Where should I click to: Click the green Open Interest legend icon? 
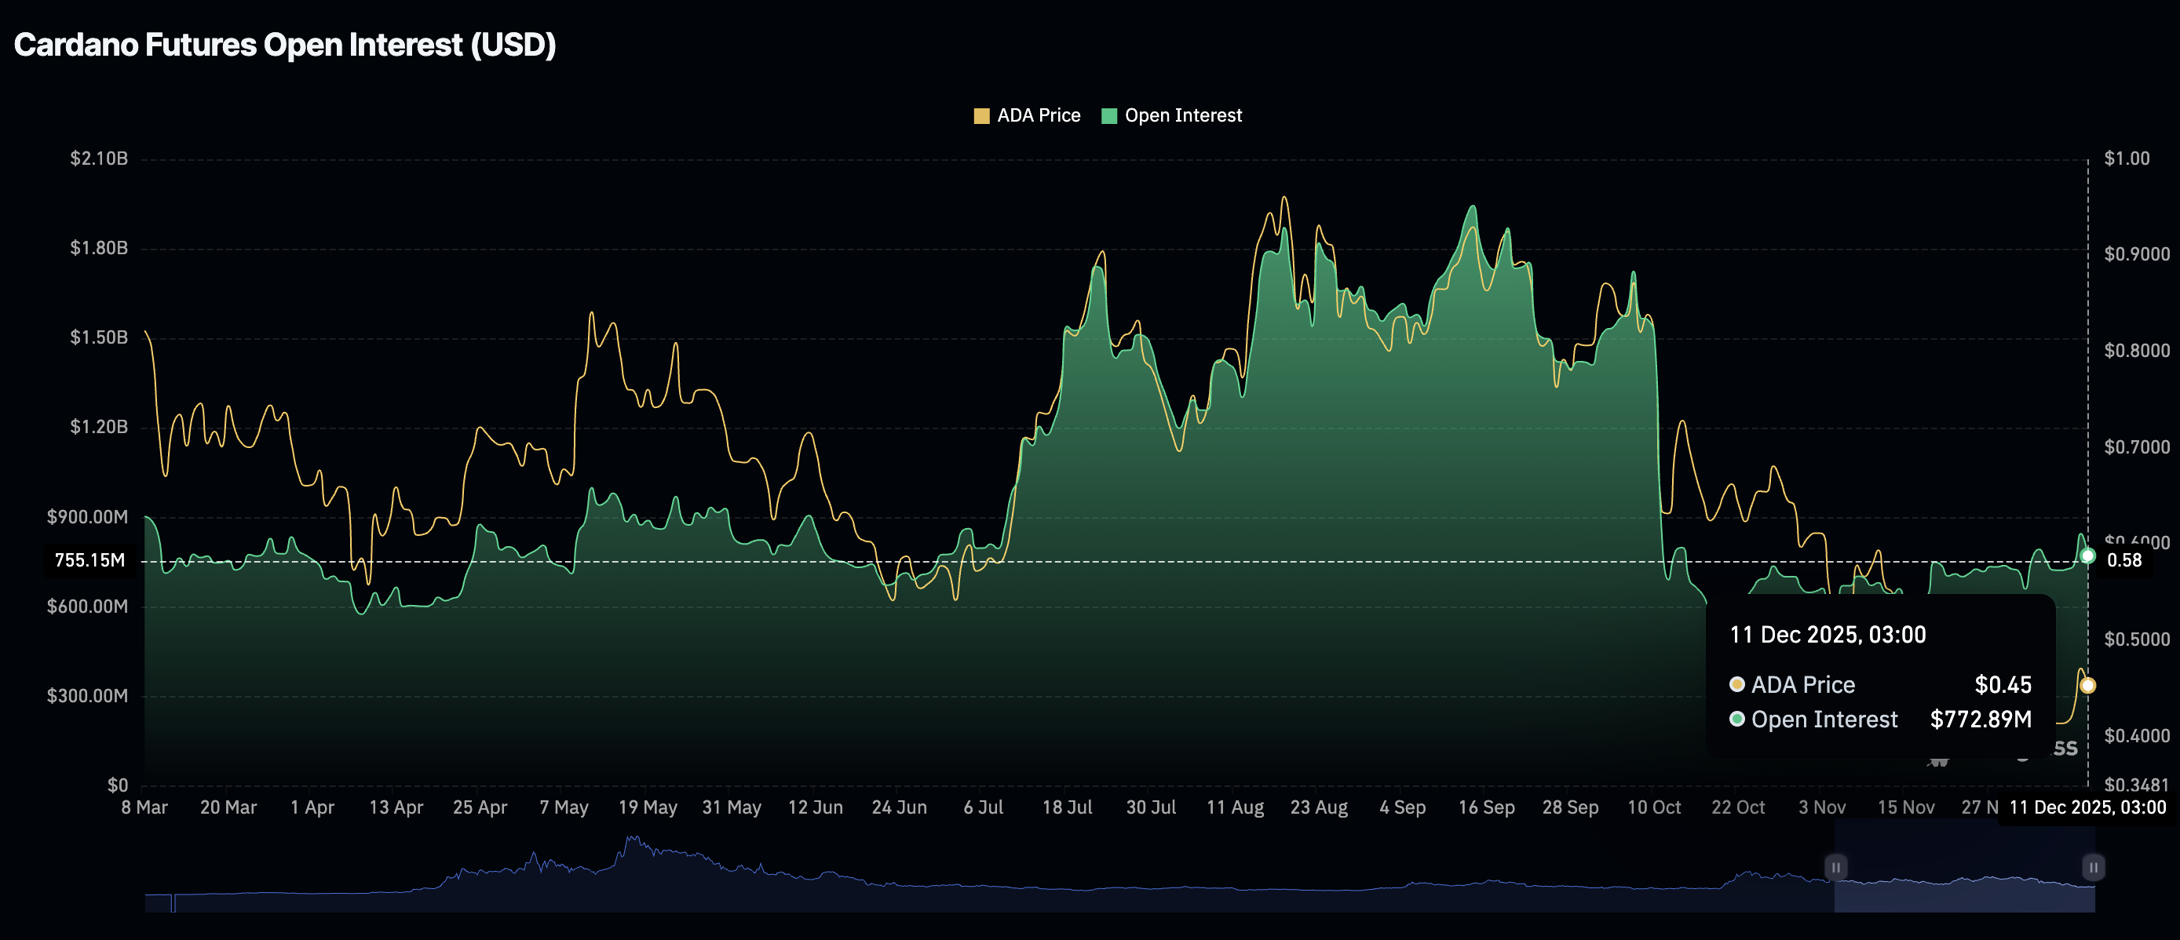point(1109,115)
